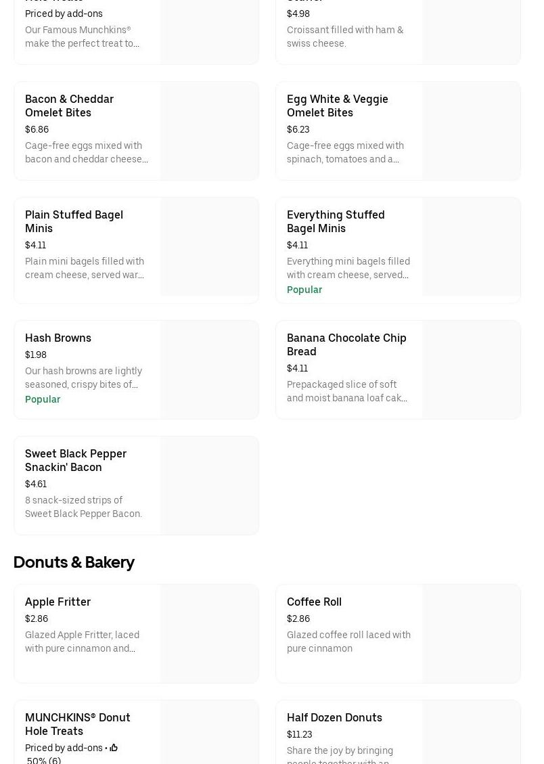This screenshot has width=544, height=764.
Task: Select Sweet Black Pepper Snackin' Bacon
Action: pos(76,460)
